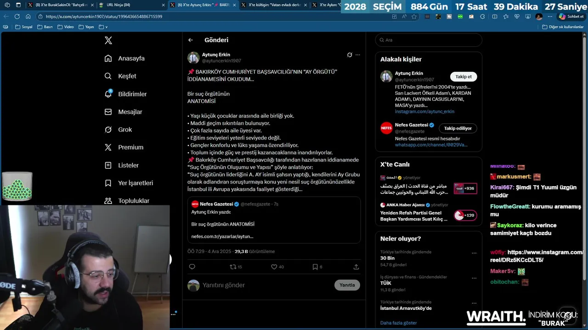Open the whatsapp.com channel link
Image resolution: width=588 pixels, height=330 pixels.
point(431,145)
